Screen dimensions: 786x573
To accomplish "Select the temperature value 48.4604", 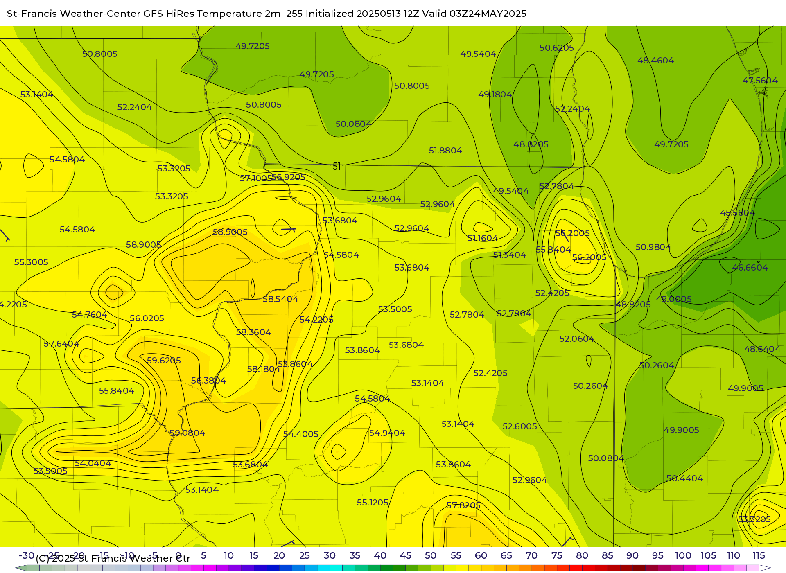I will tap(655, 61).
